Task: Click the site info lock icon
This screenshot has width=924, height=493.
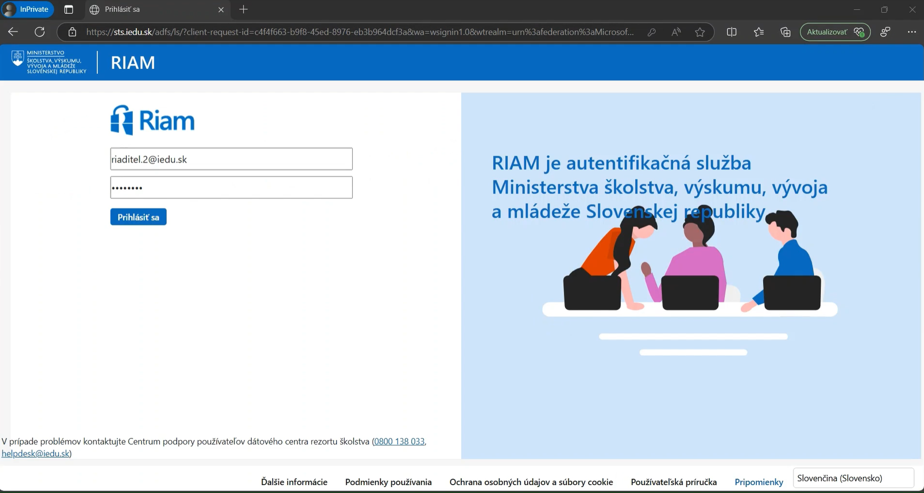Action: coord(72,32)
